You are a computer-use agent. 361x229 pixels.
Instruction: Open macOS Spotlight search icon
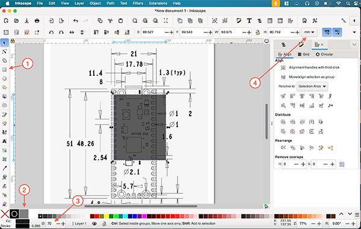(348, 3)
